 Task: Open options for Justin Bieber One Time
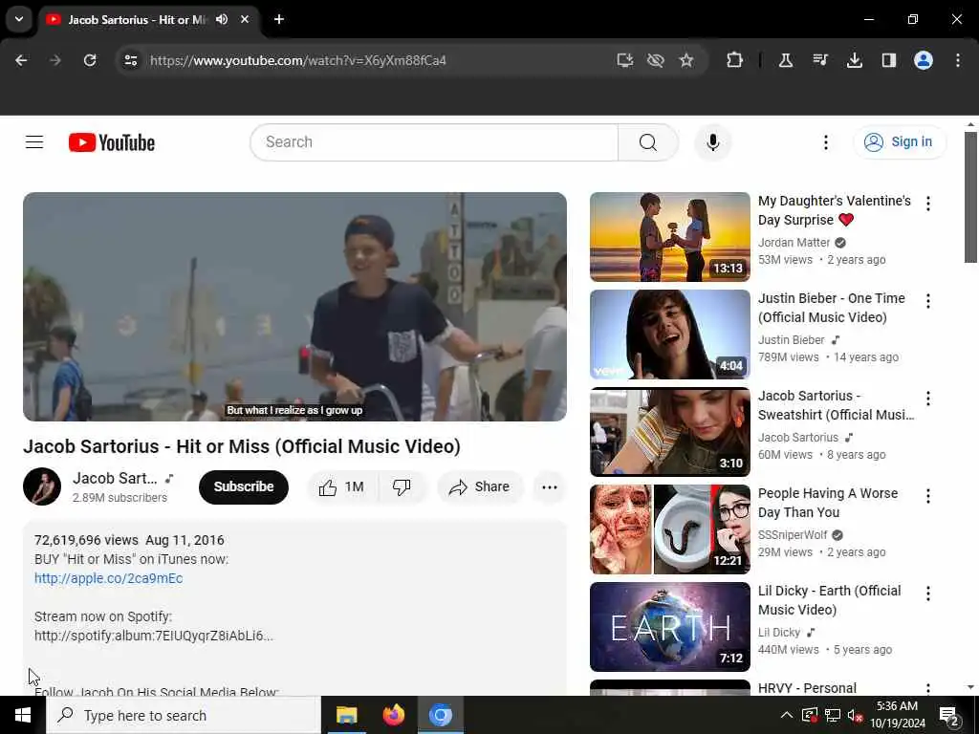(927, 301)
